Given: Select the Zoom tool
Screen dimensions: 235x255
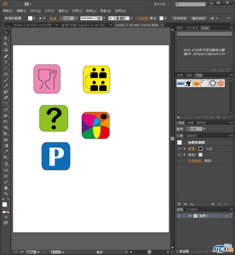Looking at the screenshot, I should point(6,193).
